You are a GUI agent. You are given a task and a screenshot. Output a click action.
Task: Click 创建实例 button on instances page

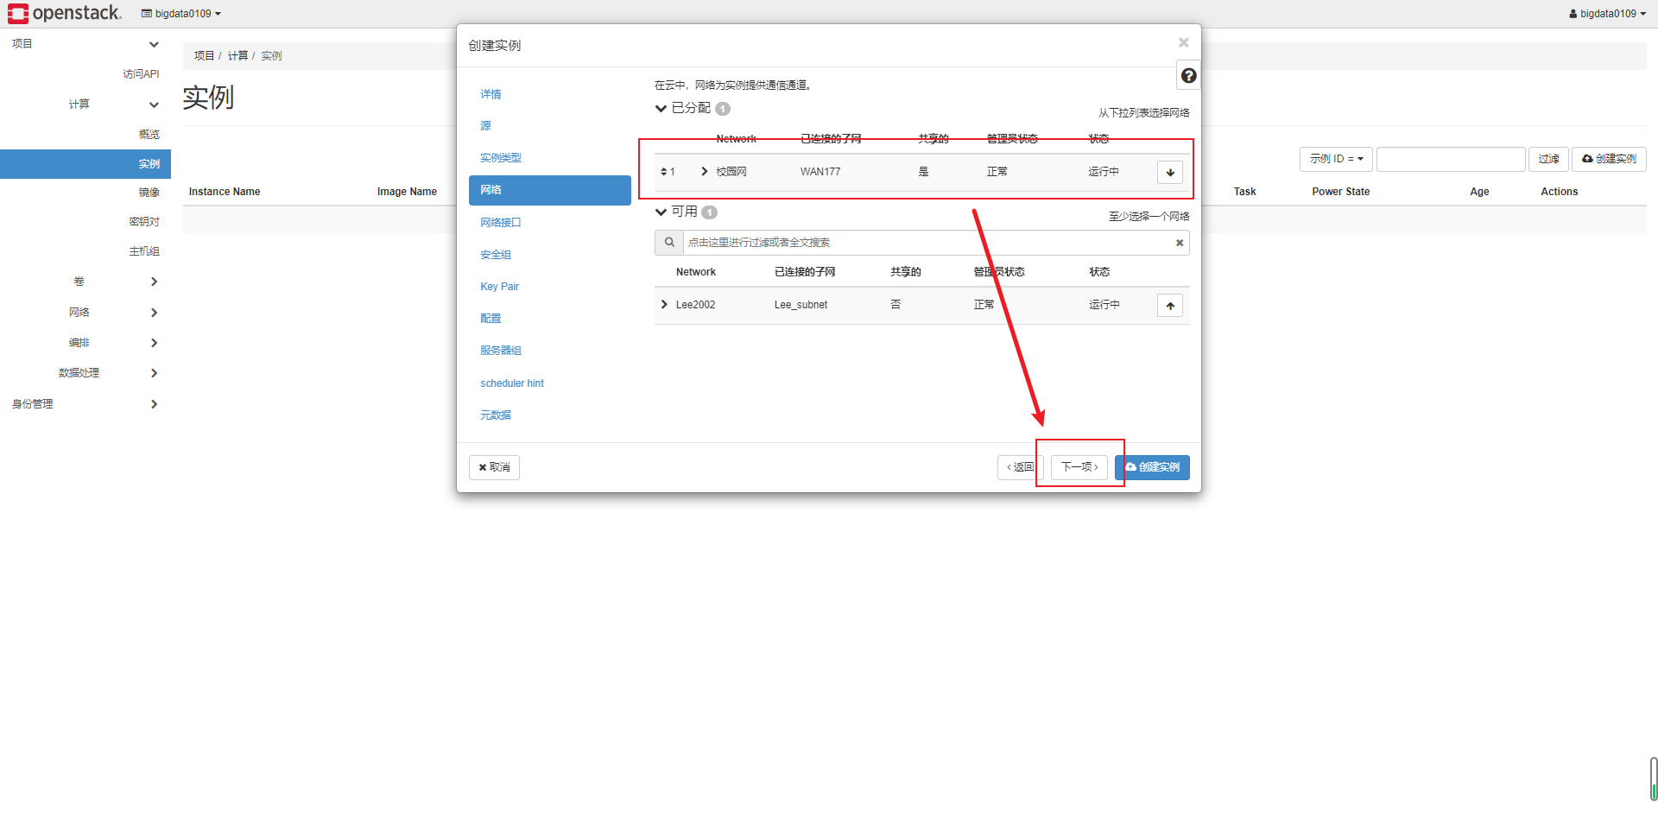1609,159
